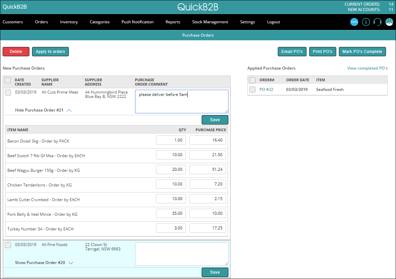Click the Chicken Tenderloins price field

(x=208, y=184)
